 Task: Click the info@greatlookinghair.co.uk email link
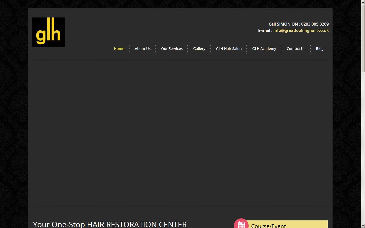tap(301, 30)
